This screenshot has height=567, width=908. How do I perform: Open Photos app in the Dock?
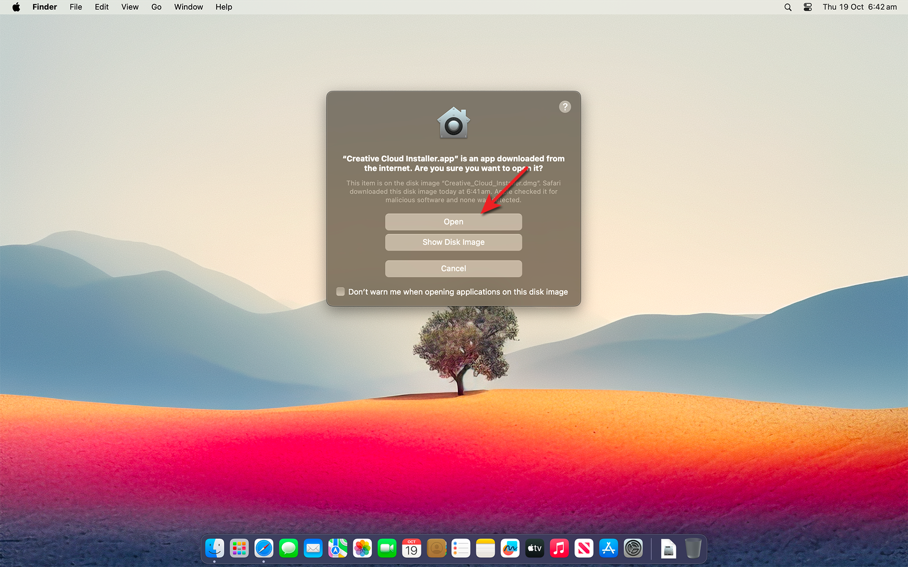[x=362, y=548]
